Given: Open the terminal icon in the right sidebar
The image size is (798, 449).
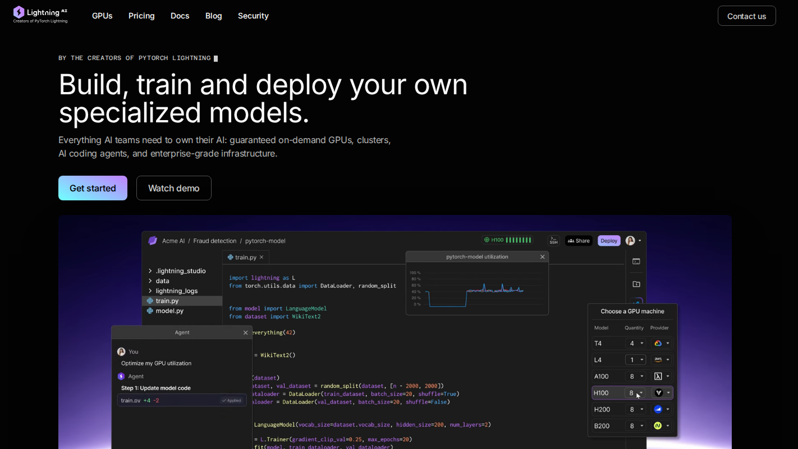Looking at the screenshot, I should 636,262.
